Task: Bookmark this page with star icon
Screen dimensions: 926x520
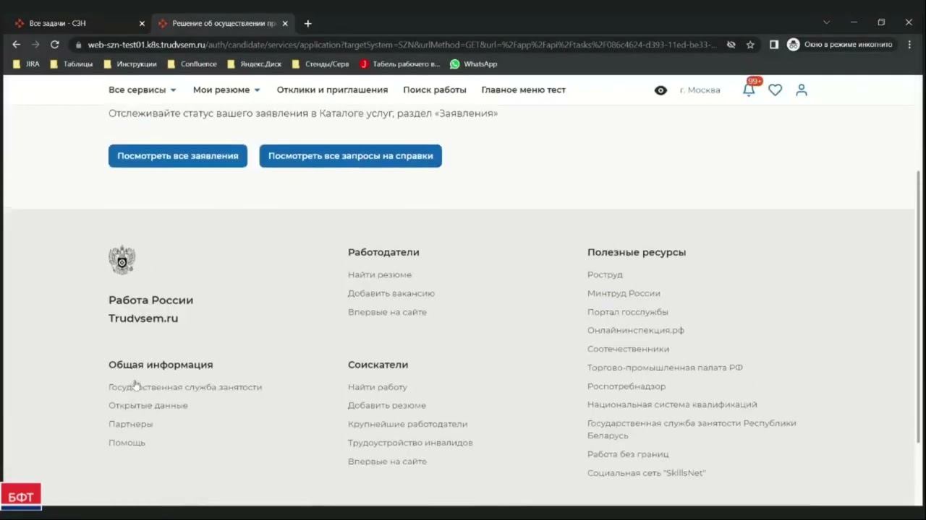Action: (x=750, y=44)
